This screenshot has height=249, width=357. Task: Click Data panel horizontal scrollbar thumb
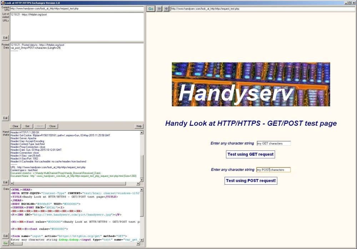18,244
